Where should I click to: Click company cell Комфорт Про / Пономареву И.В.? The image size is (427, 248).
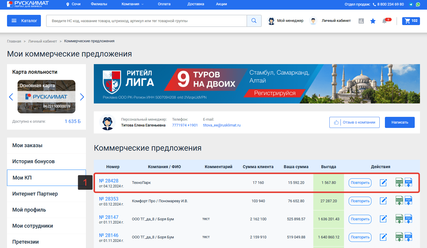(160, 201)
